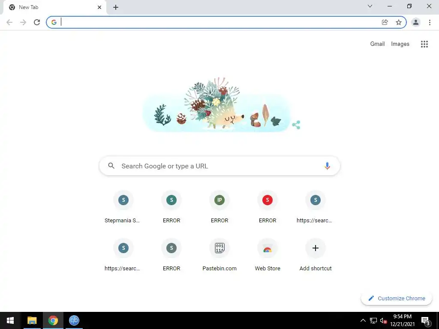Click the Chrome taskbar icon
The height and width of the screenshot is (329, 439).
(53, 320)
